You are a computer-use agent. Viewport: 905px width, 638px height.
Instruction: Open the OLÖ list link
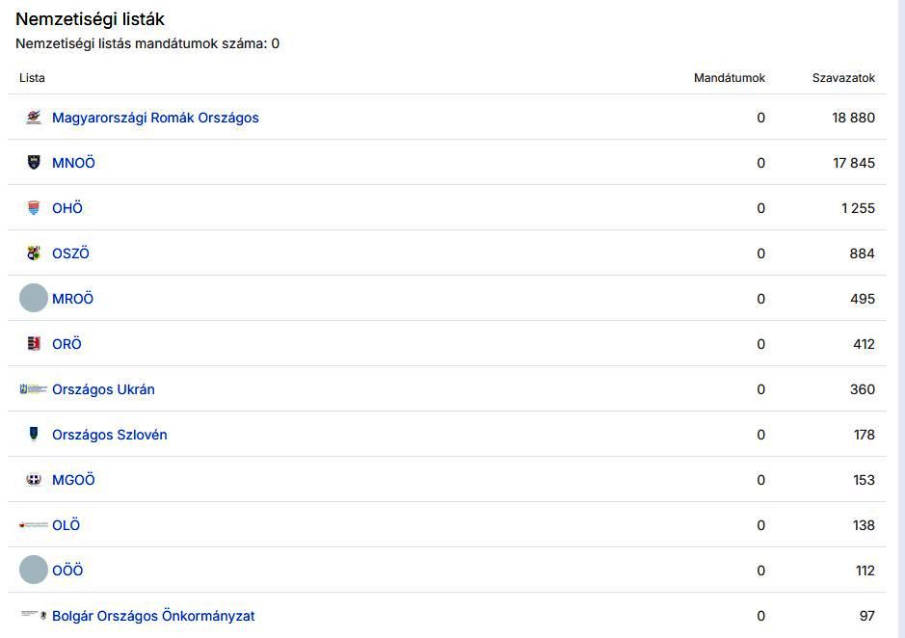pyautogui.click(x=66, y=525)
